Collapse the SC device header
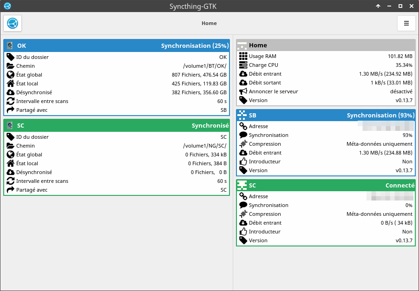 coord(326,185)
